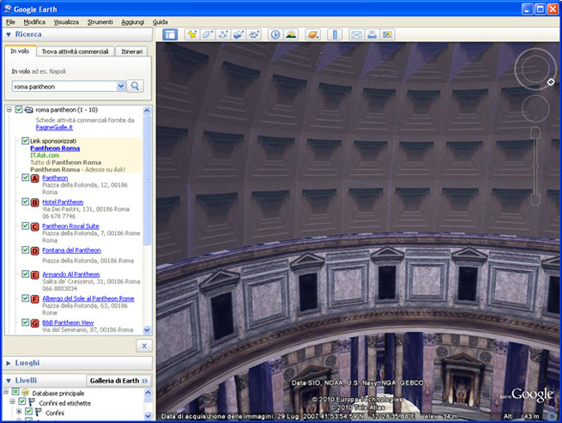Click the red F marker for Albergo del Sole
The height and width of the screenshot is (423, 562).
click(x=35, y=299)
